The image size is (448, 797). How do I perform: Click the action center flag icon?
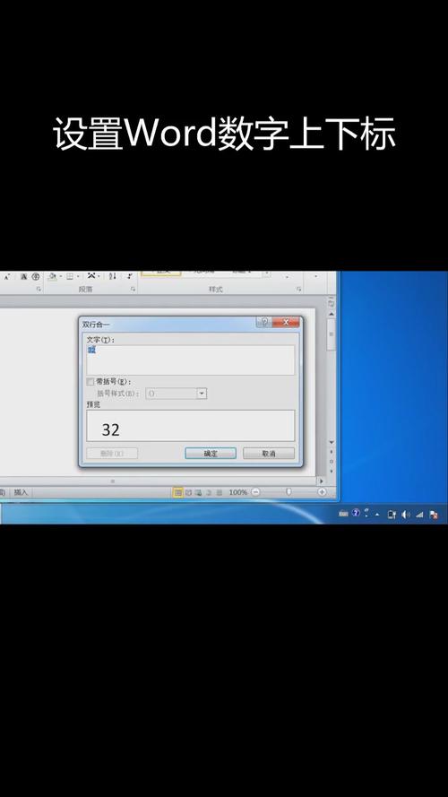(434, 514)
